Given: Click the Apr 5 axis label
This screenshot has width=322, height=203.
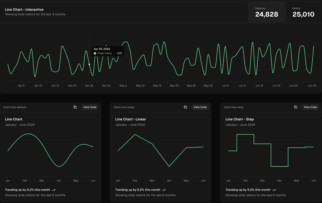Looking at the screenshot, I should click(x=21, y=85).
